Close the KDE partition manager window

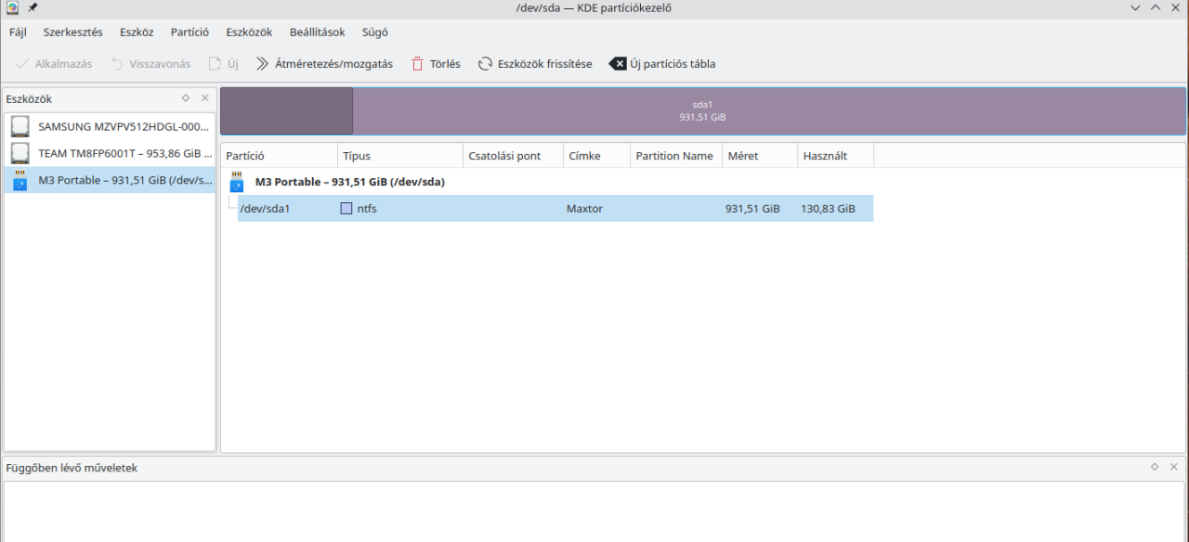click(x=1176, y=7)
